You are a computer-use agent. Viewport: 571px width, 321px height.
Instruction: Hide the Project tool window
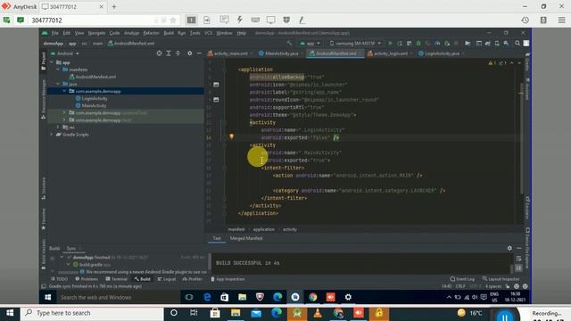[199, 53]
